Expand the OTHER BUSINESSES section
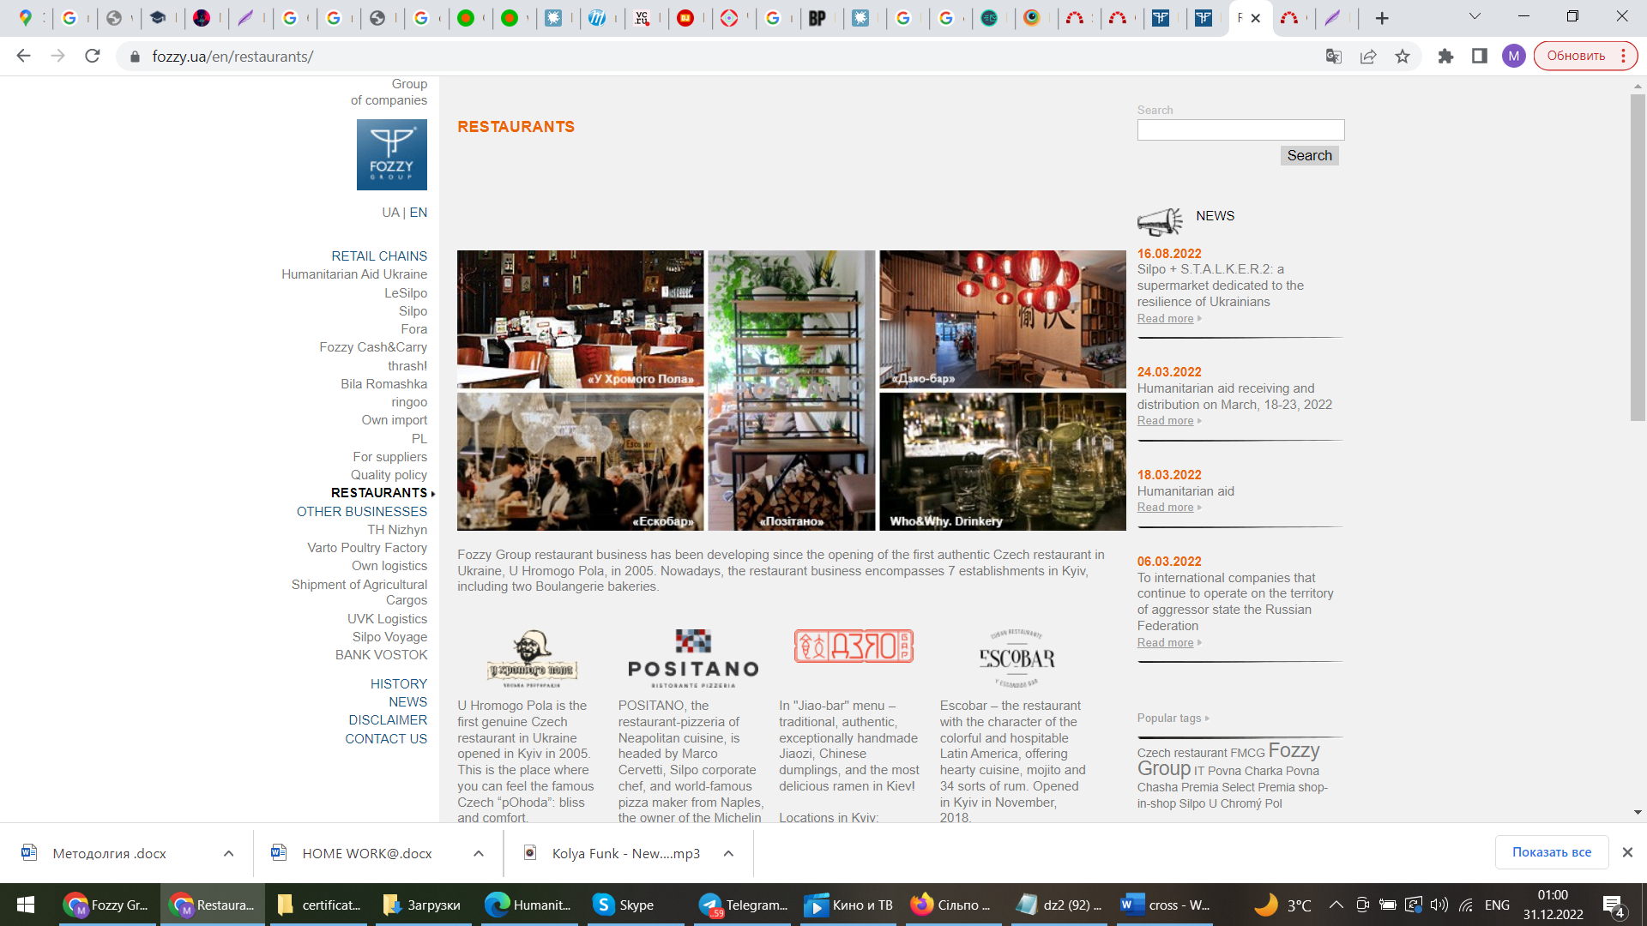Screen dimensions: 1647x926 (362, 511)
